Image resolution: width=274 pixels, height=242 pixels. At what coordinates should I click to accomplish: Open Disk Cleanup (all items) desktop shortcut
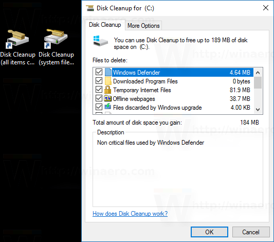17,47
